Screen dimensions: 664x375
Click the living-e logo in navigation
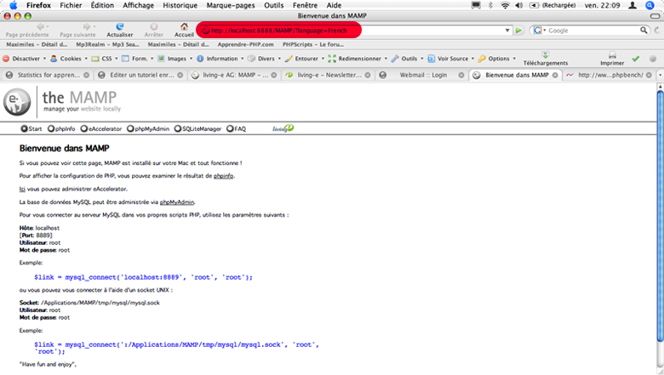point(283,128)
